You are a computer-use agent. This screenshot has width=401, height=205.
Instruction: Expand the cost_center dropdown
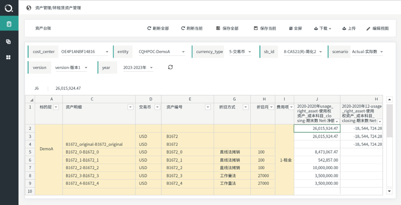pos(107,52)
